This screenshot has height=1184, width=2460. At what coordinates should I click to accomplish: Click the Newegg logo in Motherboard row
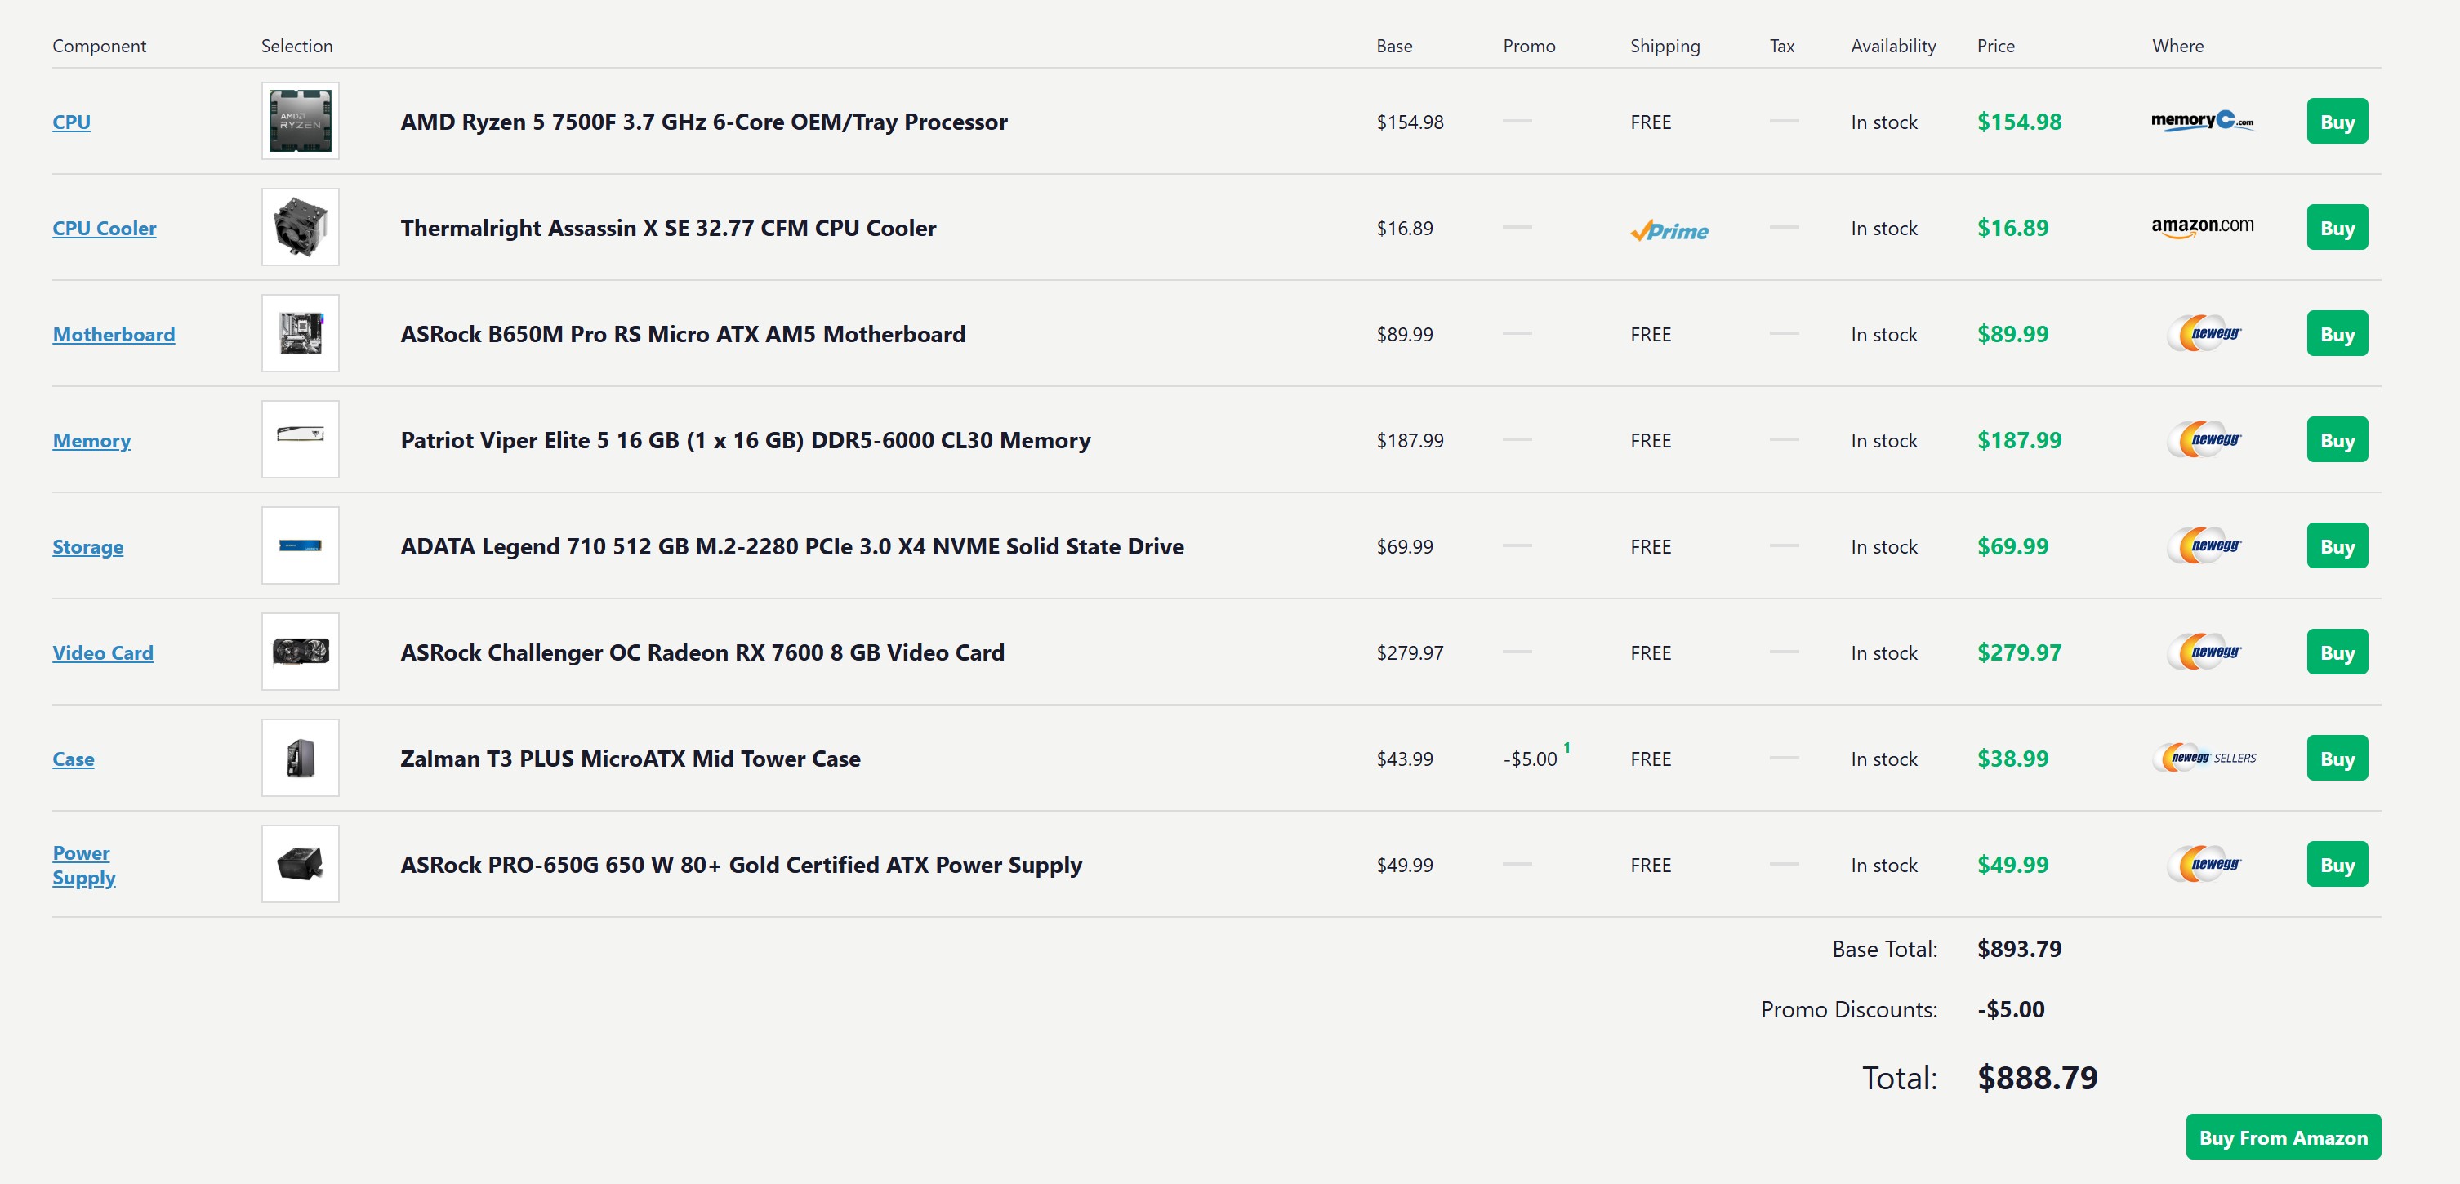pos(2204,333)
